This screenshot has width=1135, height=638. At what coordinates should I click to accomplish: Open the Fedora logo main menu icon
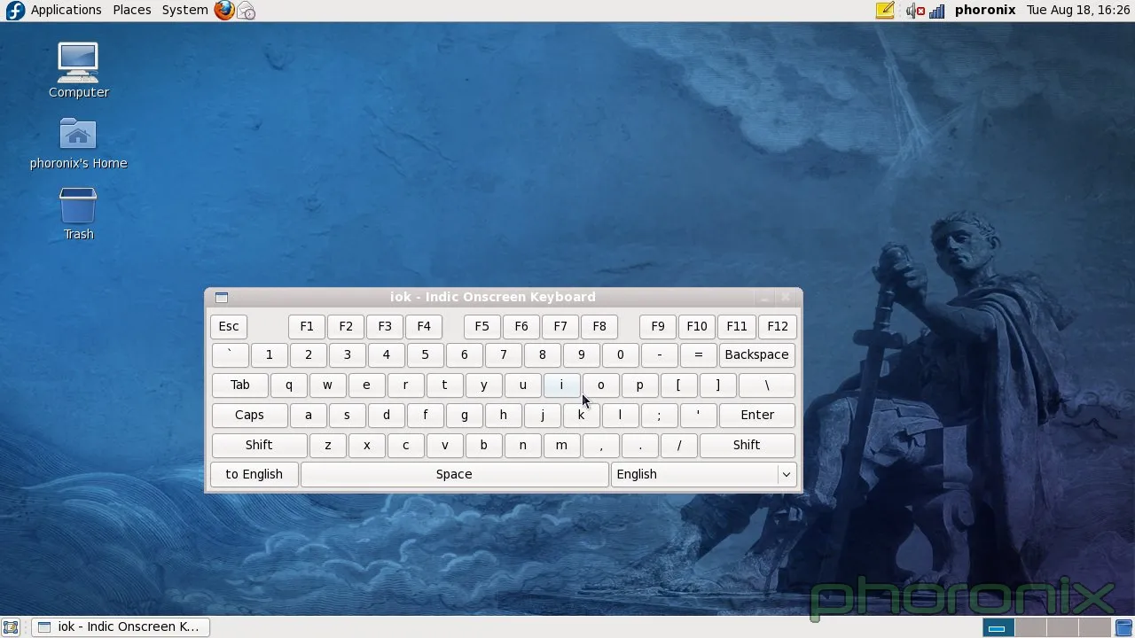coord(15,11)
